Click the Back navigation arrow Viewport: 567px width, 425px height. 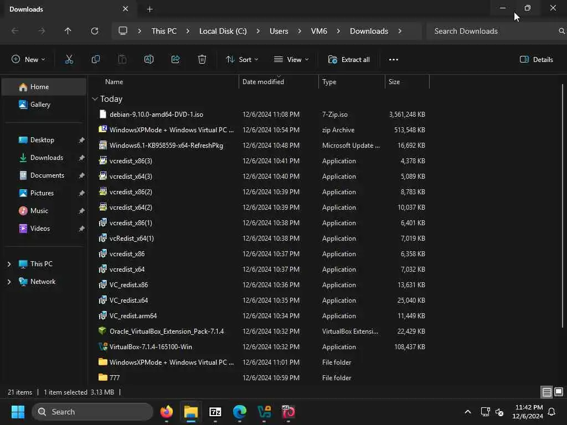[15, 31]
